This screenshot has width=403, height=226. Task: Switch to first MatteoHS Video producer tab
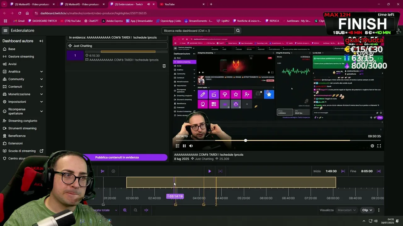tap(32, 4)
